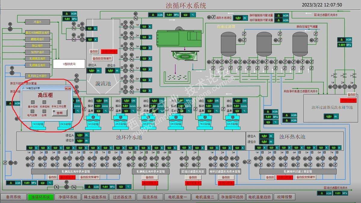Switch to the 层流系统 tab
This screenshot has height=203, width=361.
(150, 197)
